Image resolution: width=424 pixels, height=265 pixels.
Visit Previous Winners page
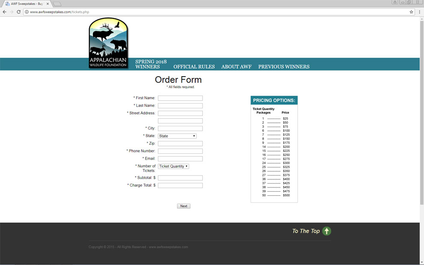[x=284, y=67]
